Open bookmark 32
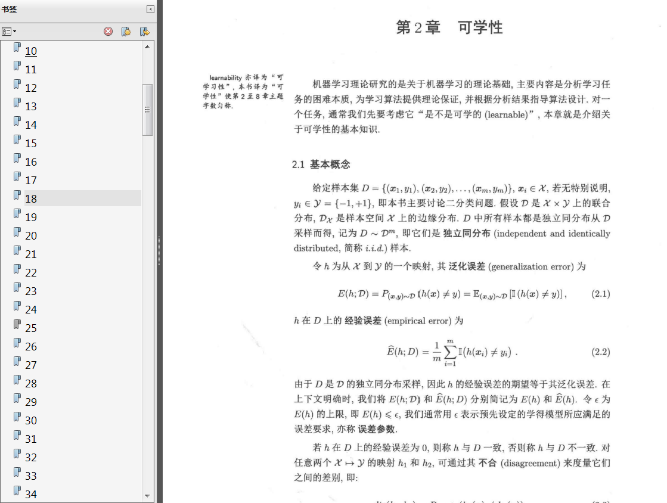Screen dimensions: 667x503 (x=30, y=458)
